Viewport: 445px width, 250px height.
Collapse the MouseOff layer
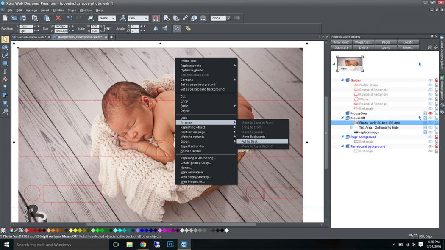pos(342,118)
